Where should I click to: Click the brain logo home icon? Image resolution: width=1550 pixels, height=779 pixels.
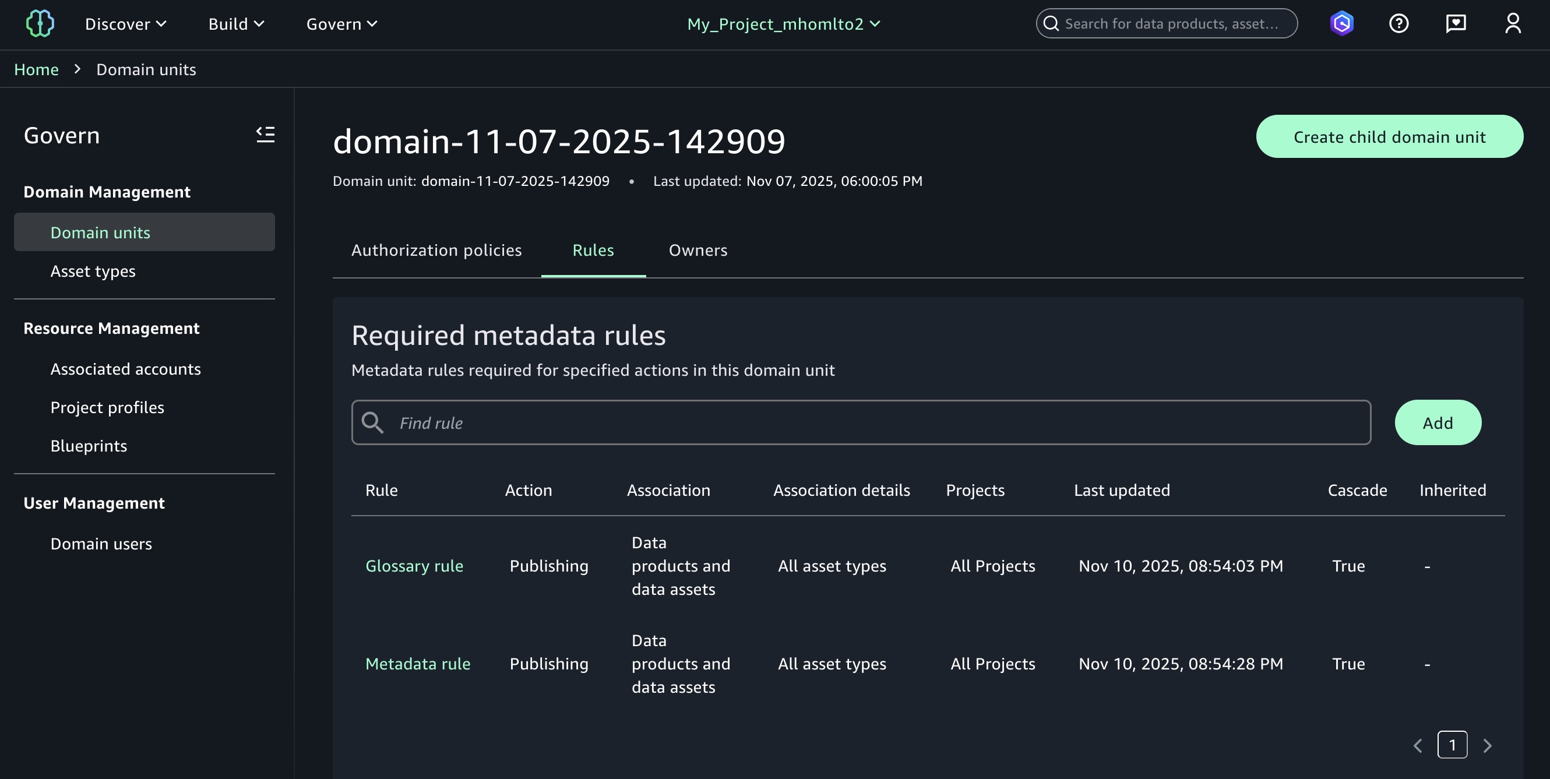pos(40,24)
